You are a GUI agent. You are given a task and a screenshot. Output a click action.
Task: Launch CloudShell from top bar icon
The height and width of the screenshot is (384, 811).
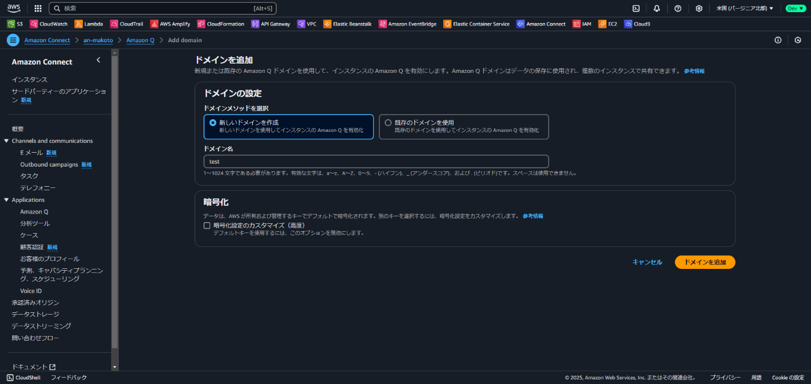(635, 8)
